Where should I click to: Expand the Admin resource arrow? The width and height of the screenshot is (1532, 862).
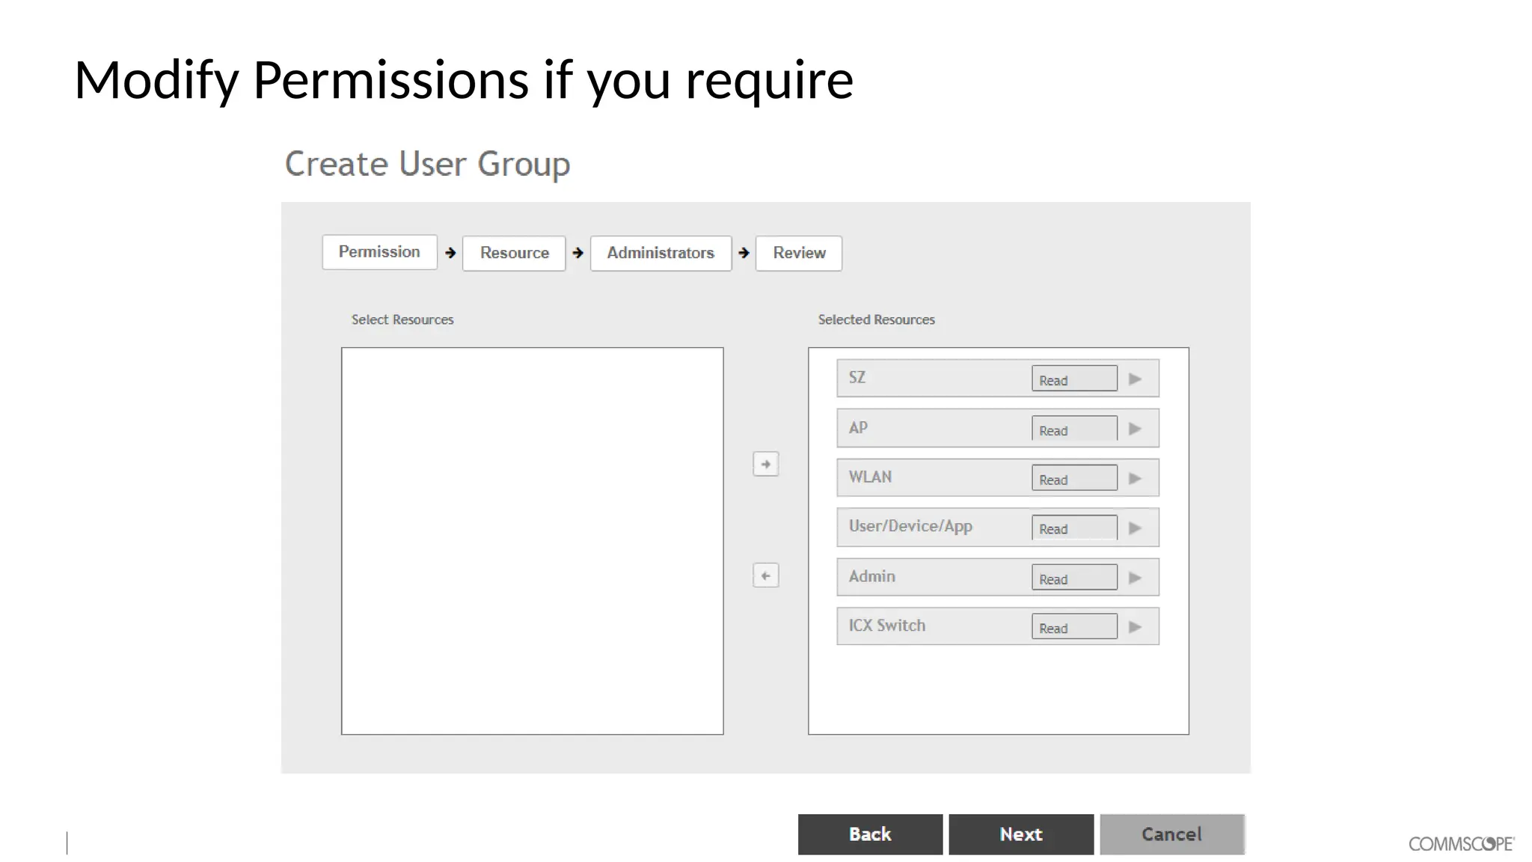[1135, 578]
